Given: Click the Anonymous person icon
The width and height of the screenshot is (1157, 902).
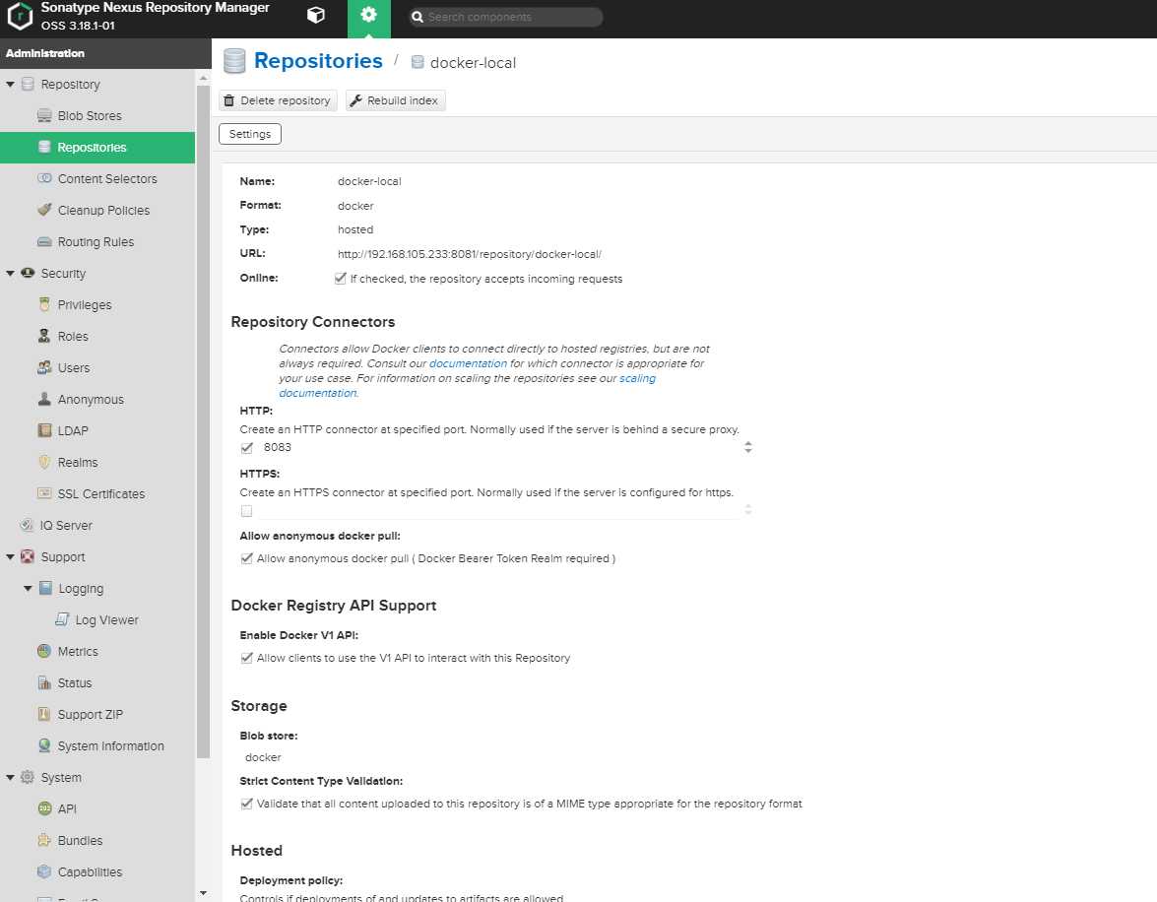Looking at the screenshot, I should click(x=44, y=400).
